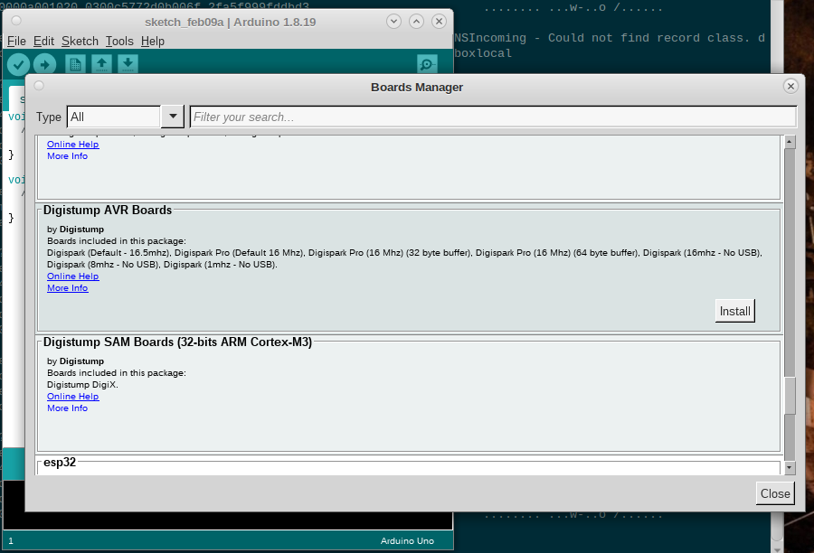Open Online Help link under Digistump AVR Boards
Viewport: 814px width, 553px height.
click(x=72, y=276)
